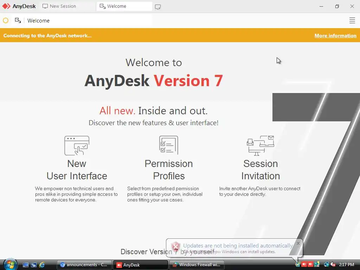The image size is (360, 270).
Task: Click the Session Invitation heading
Action: (261, 170)
